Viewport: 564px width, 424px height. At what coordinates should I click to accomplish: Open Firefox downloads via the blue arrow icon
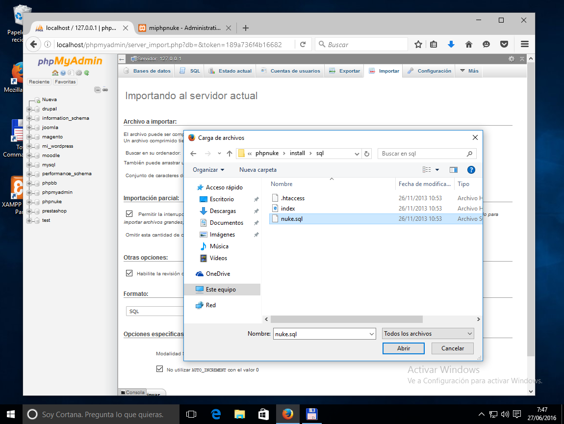coord(451,44)
